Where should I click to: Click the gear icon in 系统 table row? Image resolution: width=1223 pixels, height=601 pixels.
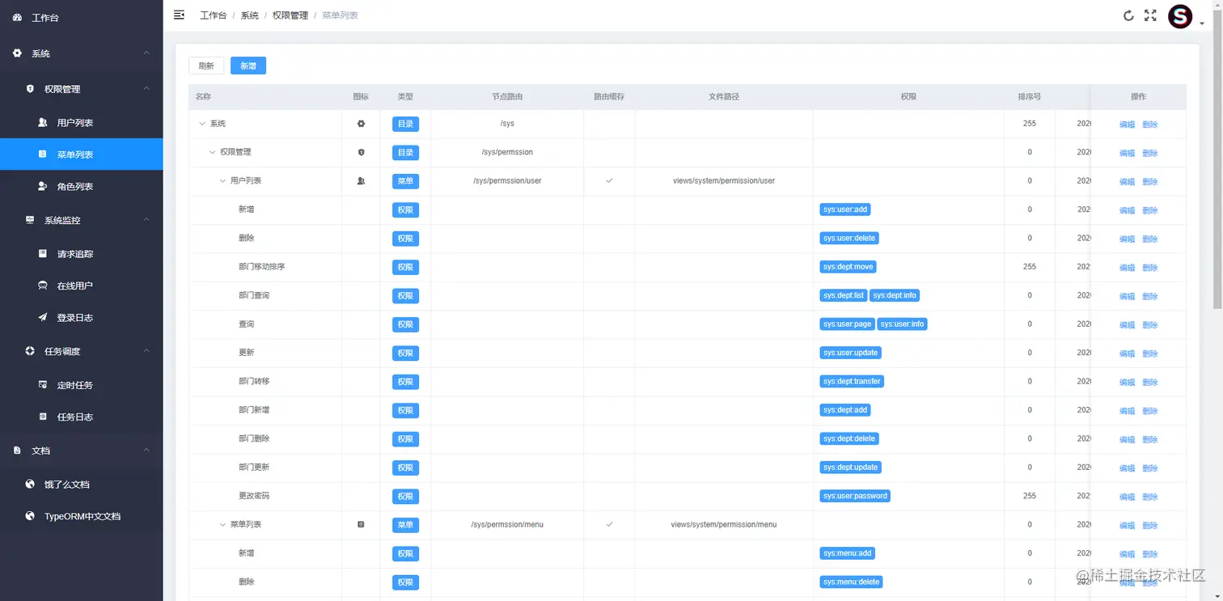pos(361,124)
